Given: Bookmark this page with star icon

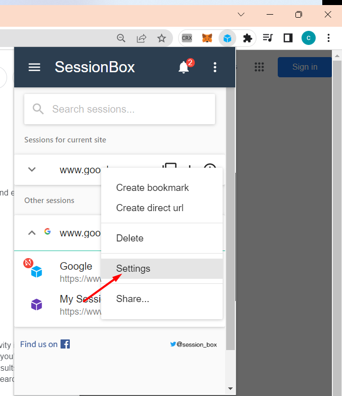Looking at the screenshot, I should [x=161, y=38].
